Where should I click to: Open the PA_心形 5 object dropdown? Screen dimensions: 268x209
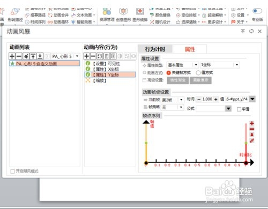[x=77, y=56]
